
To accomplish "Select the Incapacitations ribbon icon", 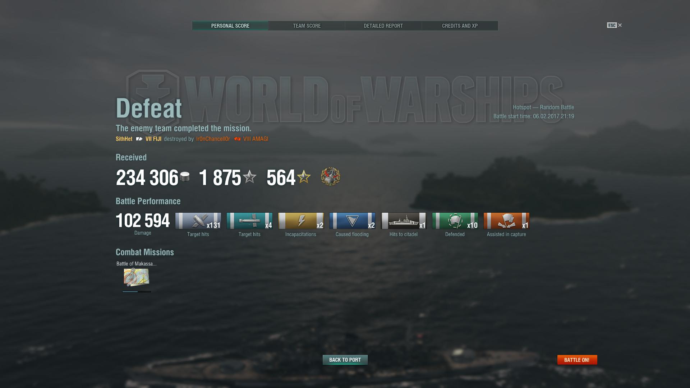I will click(301, 221).
